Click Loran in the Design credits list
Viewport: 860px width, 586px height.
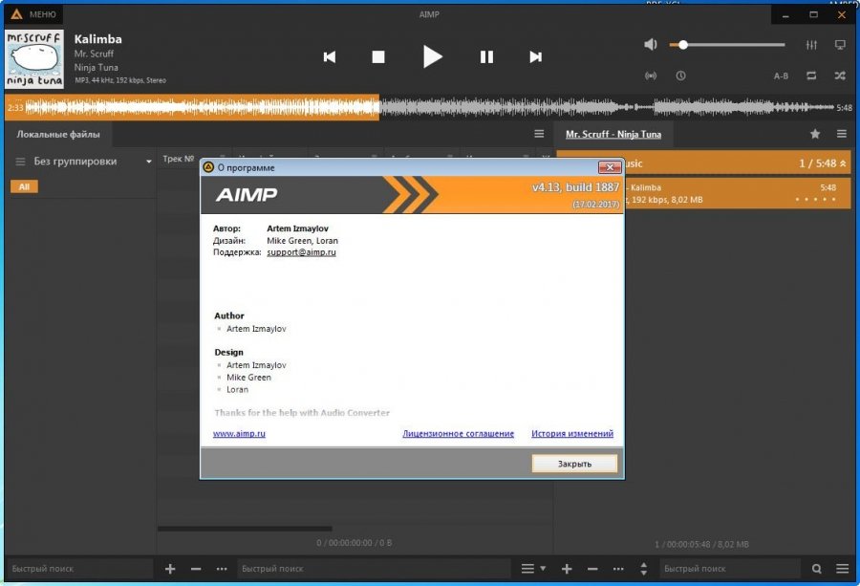[x=238, y=390]
